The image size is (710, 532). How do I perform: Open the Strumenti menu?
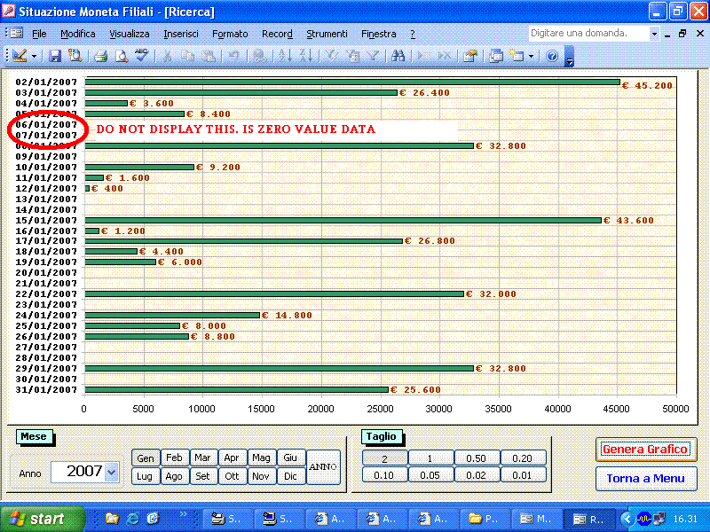(327, 34)
